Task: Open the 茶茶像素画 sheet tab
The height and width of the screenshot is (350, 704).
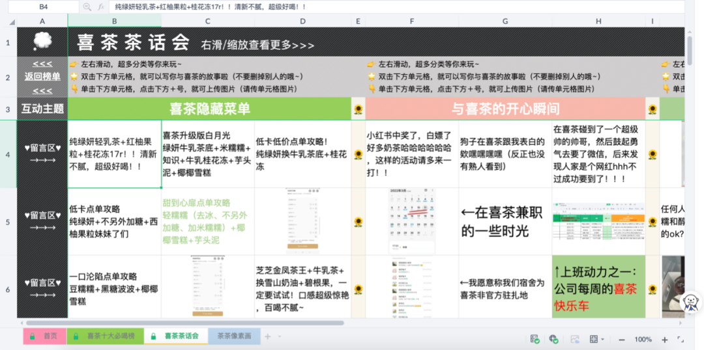Action: pyautogui.click(x=234, y=336)
